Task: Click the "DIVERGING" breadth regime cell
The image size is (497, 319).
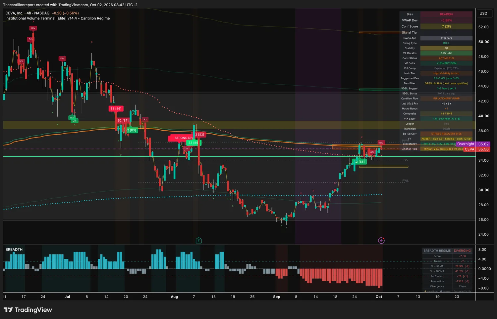Action: [462, 251]
